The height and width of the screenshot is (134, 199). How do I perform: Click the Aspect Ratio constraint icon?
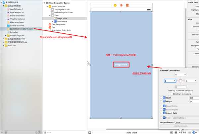click(164, 113)
